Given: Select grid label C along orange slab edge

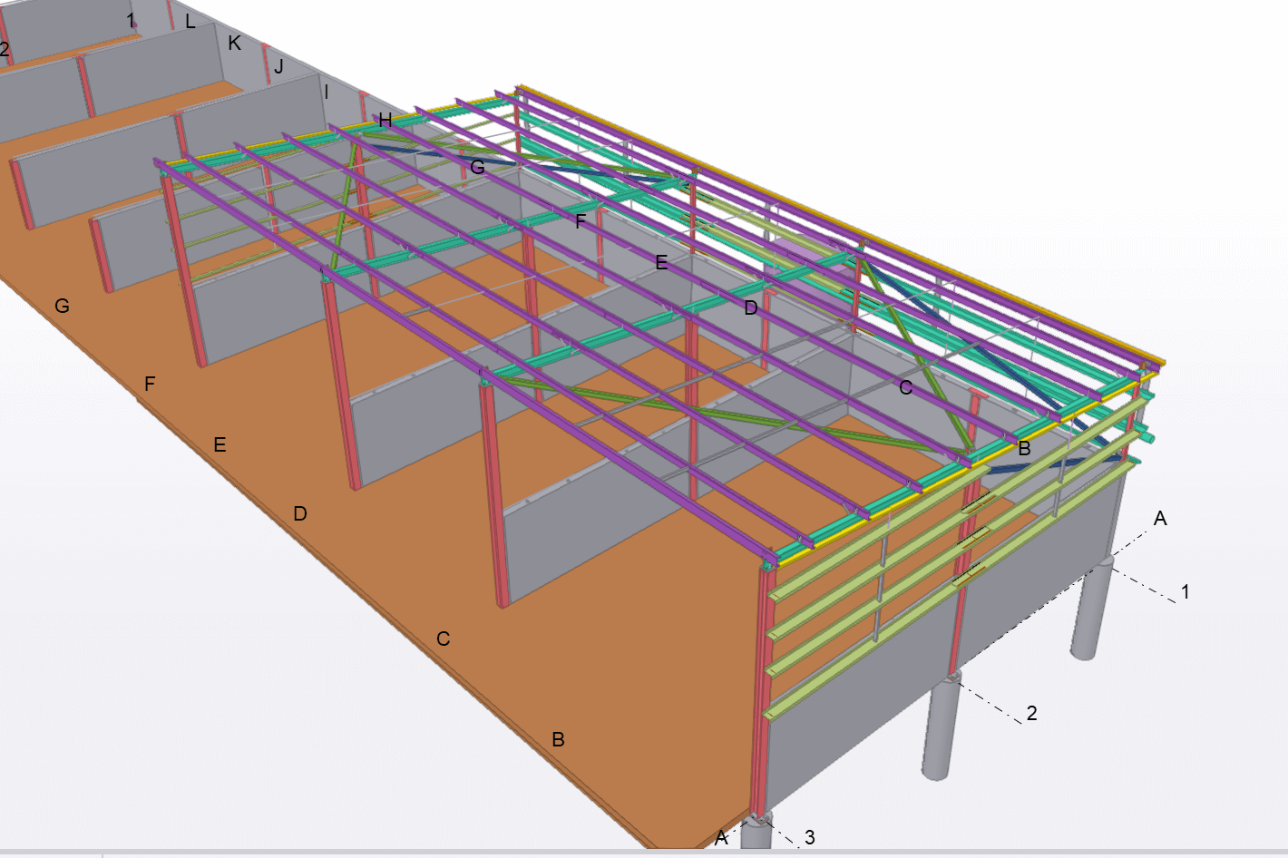Looking at the screenshot, I should pos(444,639).
